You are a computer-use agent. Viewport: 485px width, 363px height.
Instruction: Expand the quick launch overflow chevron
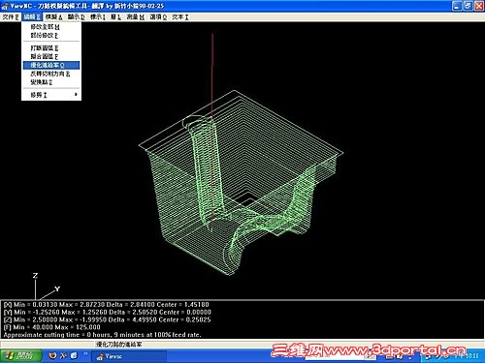(x=85, y=354)
